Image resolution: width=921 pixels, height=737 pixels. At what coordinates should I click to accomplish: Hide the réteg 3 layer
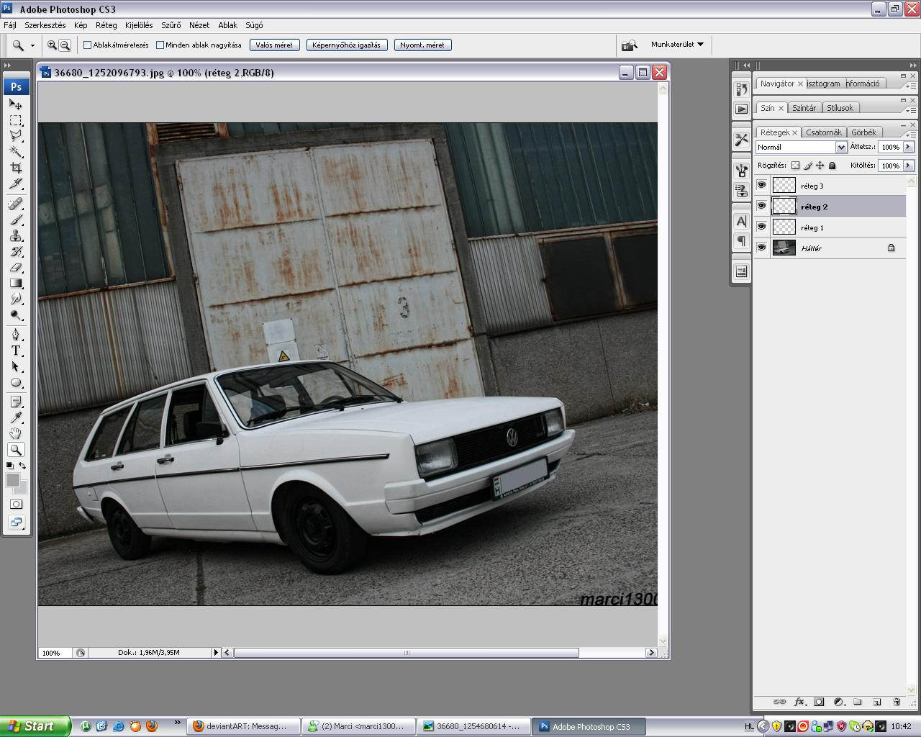coord(761,186)
